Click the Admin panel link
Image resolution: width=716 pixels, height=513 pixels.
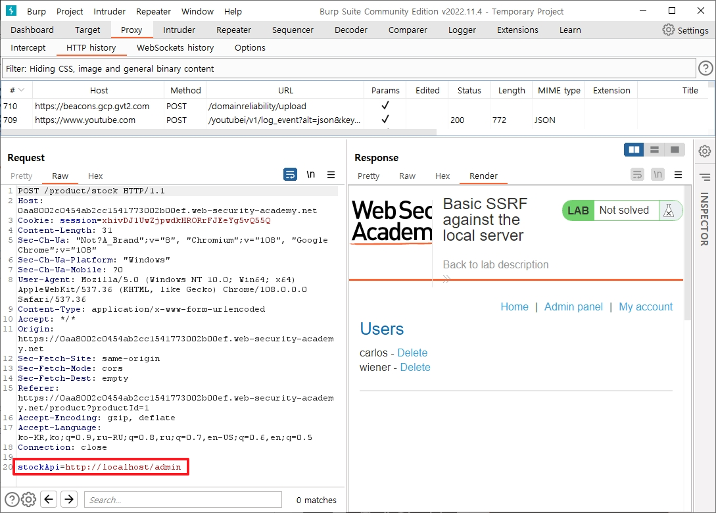[573, 306]
